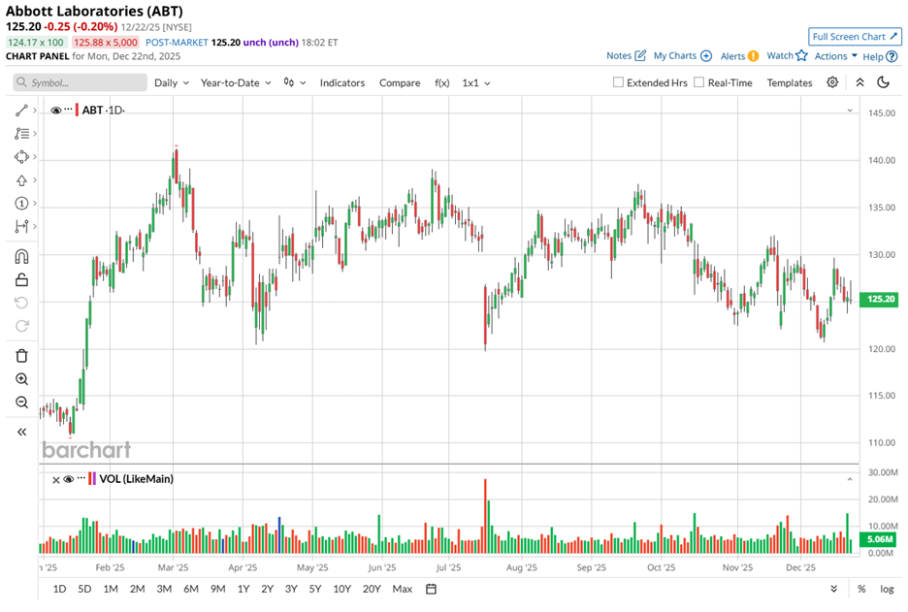Viewport: 908px width, 612px height.
Task: Click the VOL red-purple color swatch
Action: pyautogui.click(x=92, y=479)
